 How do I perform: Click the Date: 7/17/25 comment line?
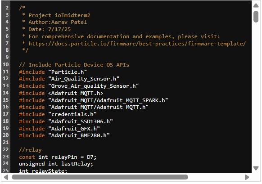(x=50, y=29)
